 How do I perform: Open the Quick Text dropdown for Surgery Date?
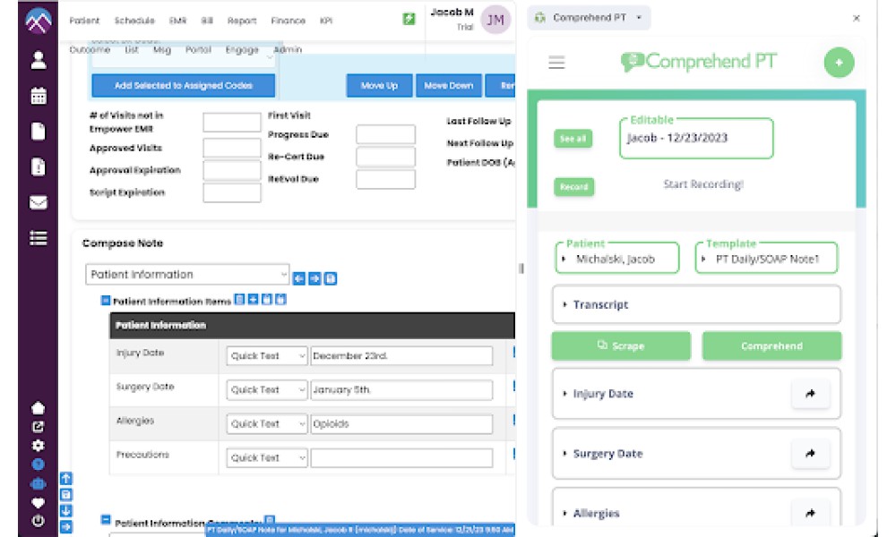coord(266,389)
